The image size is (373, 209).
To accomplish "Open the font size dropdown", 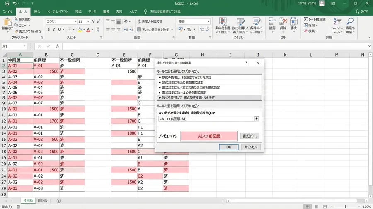I will [x=88, y=21].
